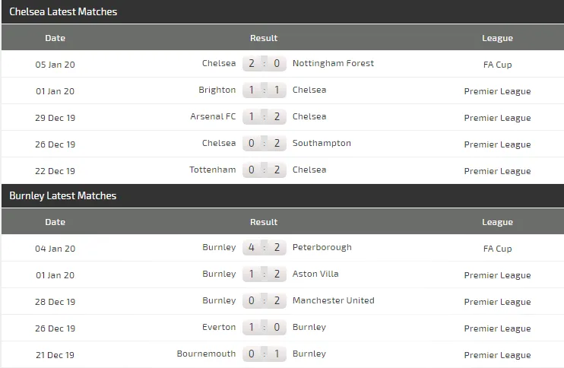Screen dimensions: 564x368
Task: Select the 21 Dec 19 date cell
Action: point(55,355)
